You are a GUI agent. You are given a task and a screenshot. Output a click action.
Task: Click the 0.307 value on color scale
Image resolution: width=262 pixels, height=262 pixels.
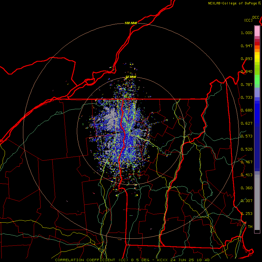(x=247, y=201)
